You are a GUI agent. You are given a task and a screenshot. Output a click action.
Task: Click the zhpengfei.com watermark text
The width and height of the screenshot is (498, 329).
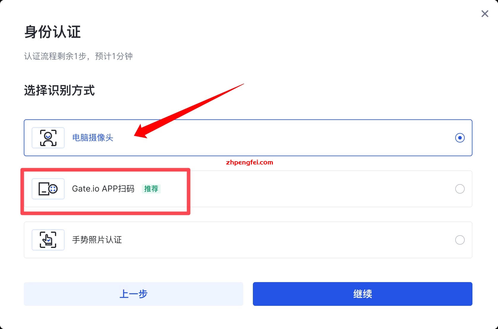pos(250,162)
